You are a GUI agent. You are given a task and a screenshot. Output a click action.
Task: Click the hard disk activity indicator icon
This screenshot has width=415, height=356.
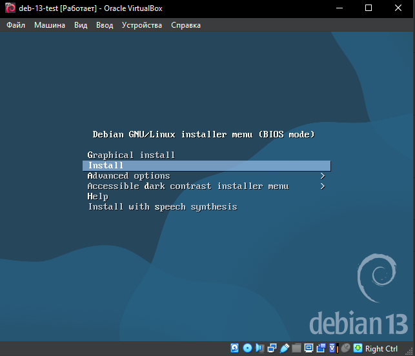coord(236,348)
